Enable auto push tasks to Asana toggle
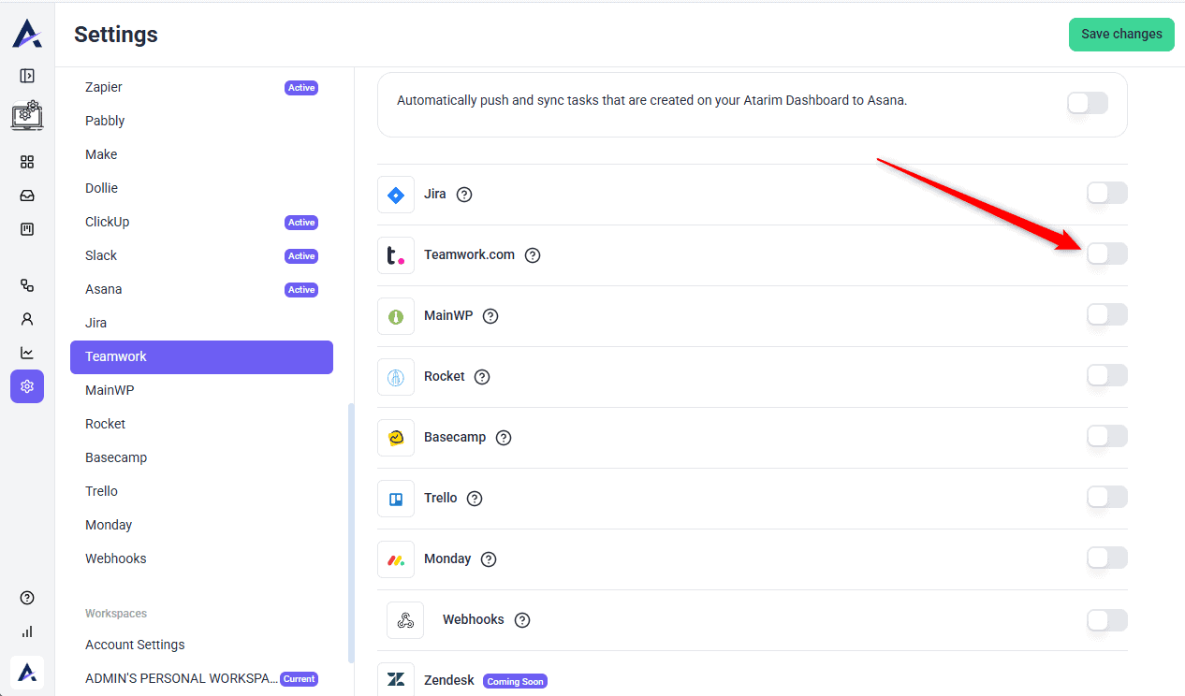The width and height of the screenshot is (1185, 696). (x=1088, y=103)
